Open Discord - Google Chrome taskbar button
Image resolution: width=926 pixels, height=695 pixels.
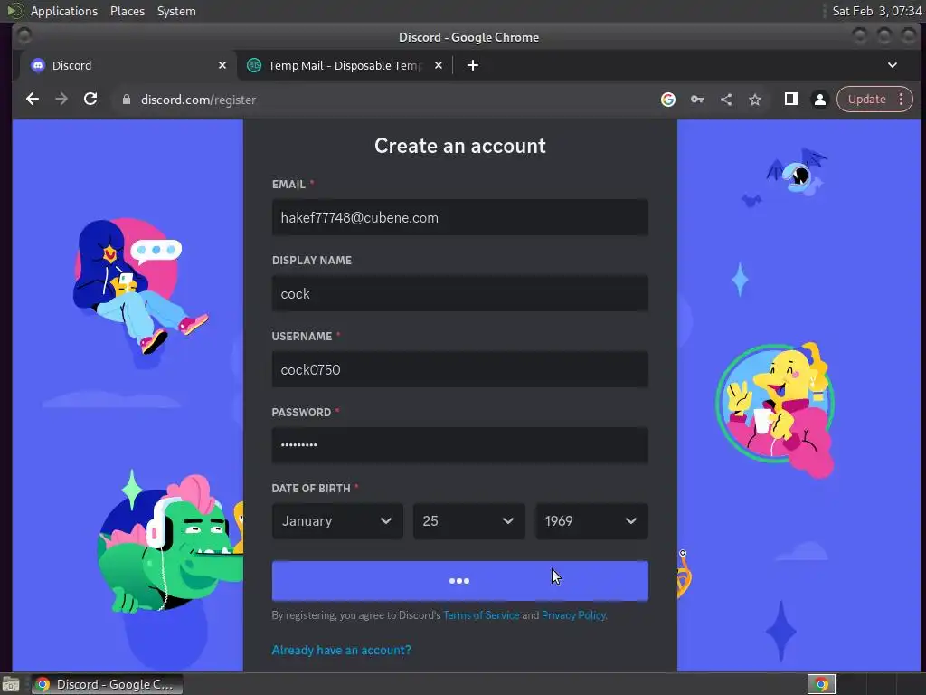107,684
